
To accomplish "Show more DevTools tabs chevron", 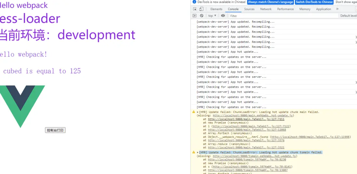I will click(x=337, y=9).
